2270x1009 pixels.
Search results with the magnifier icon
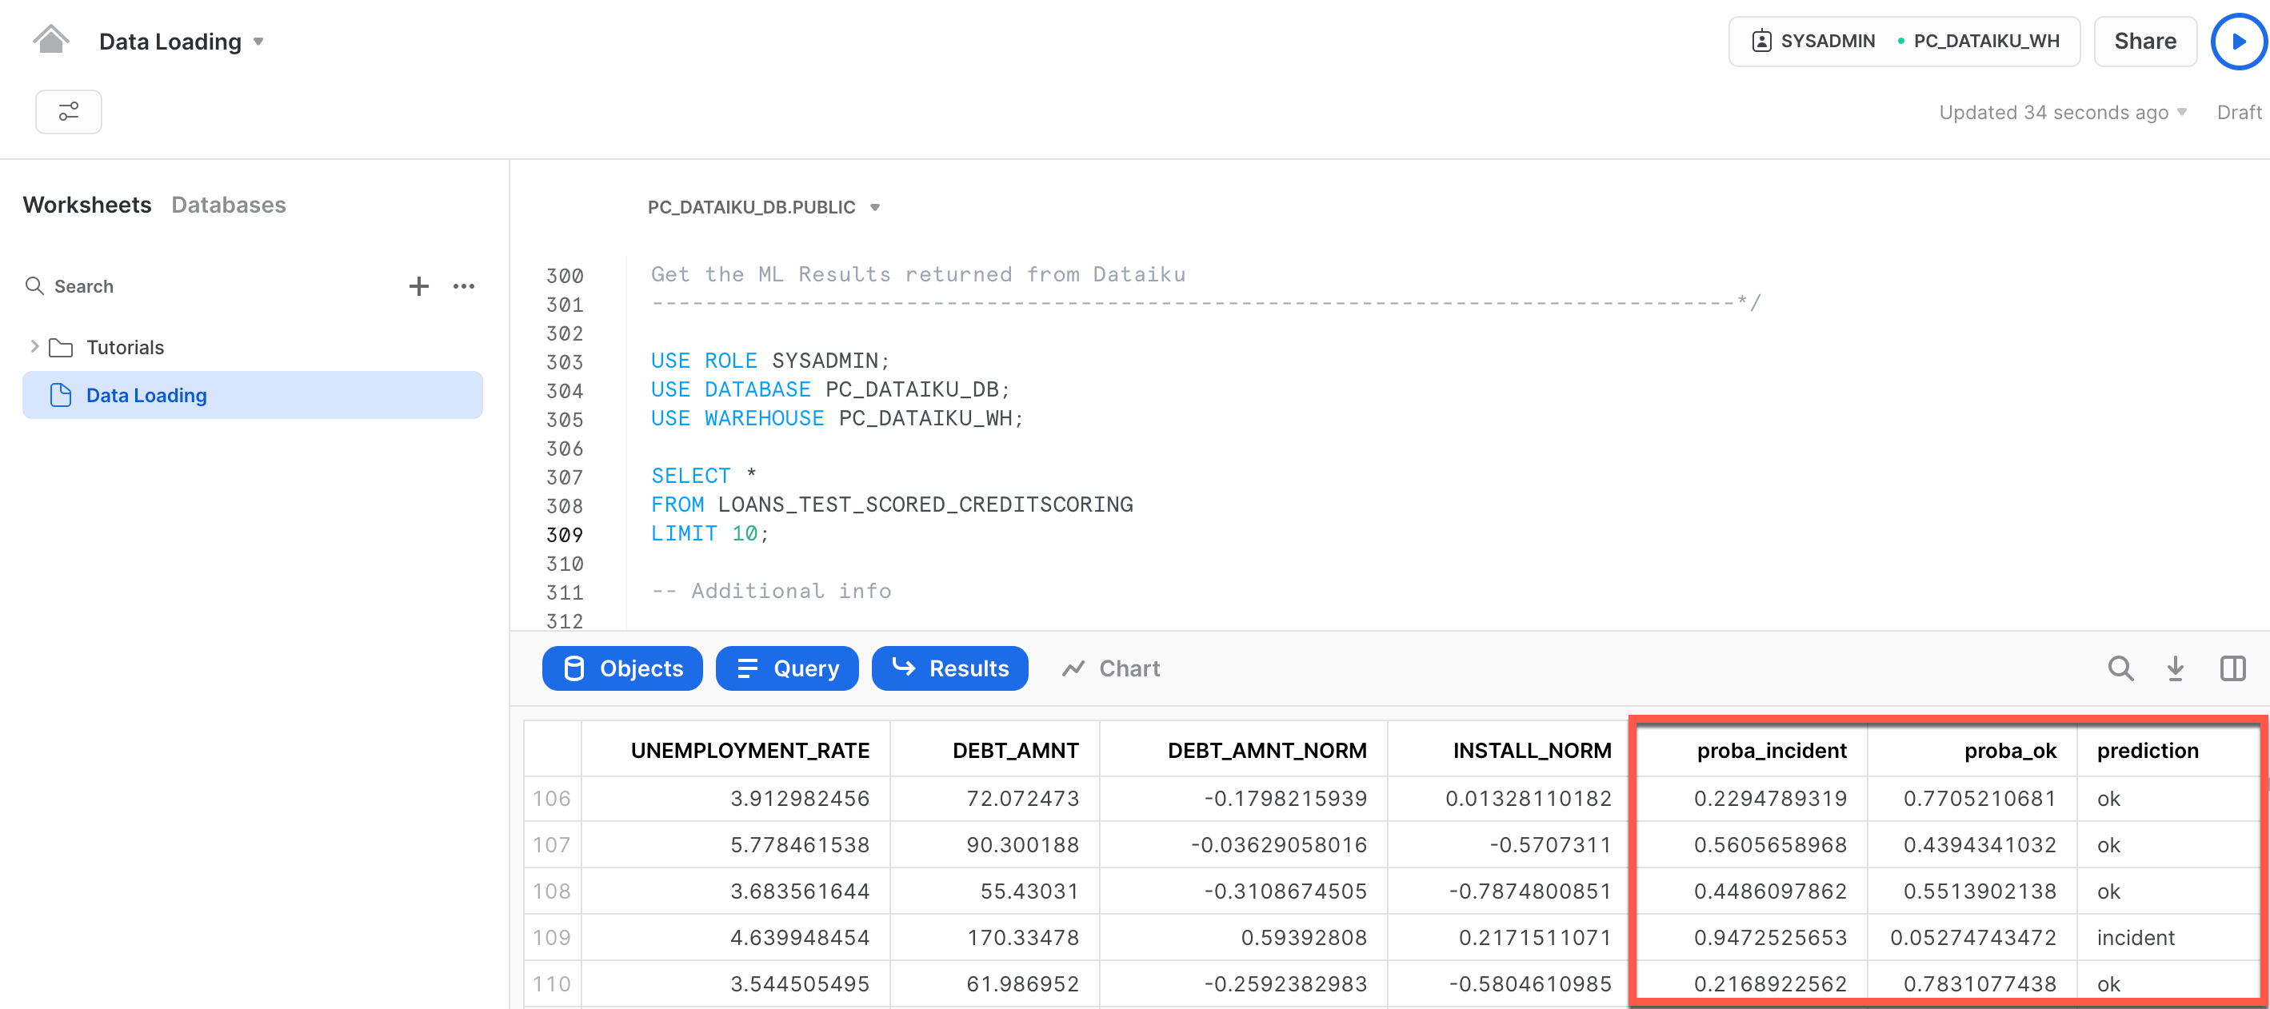tap(2120, 669)
